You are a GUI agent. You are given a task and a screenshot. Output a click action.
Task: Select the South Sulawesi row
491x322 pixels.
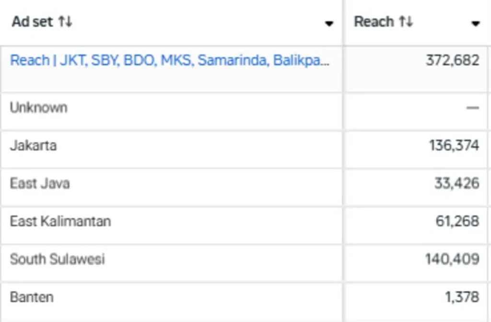point(57,259)
